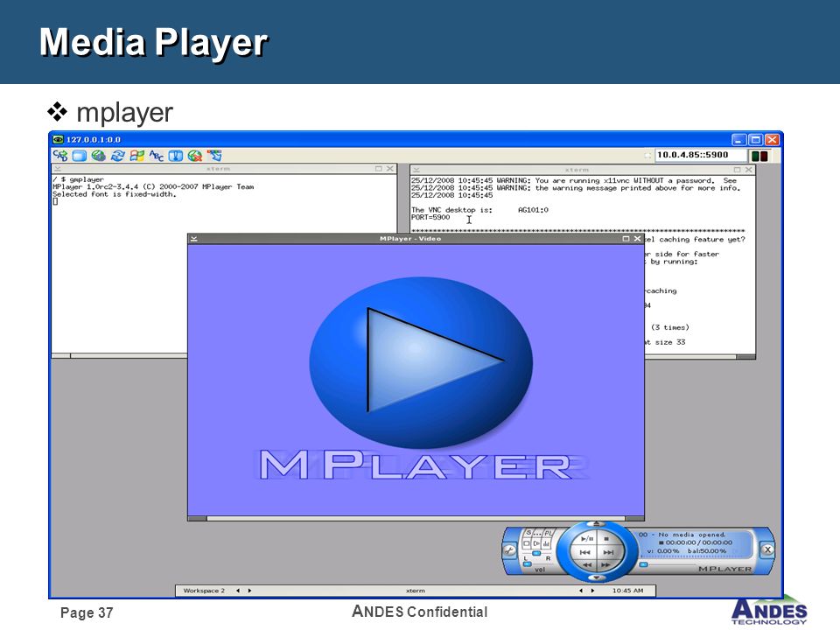The height and width of the screenshot is (630, 840).
Task: Stop playback in MPlayer
Action: tap(606, 539)
